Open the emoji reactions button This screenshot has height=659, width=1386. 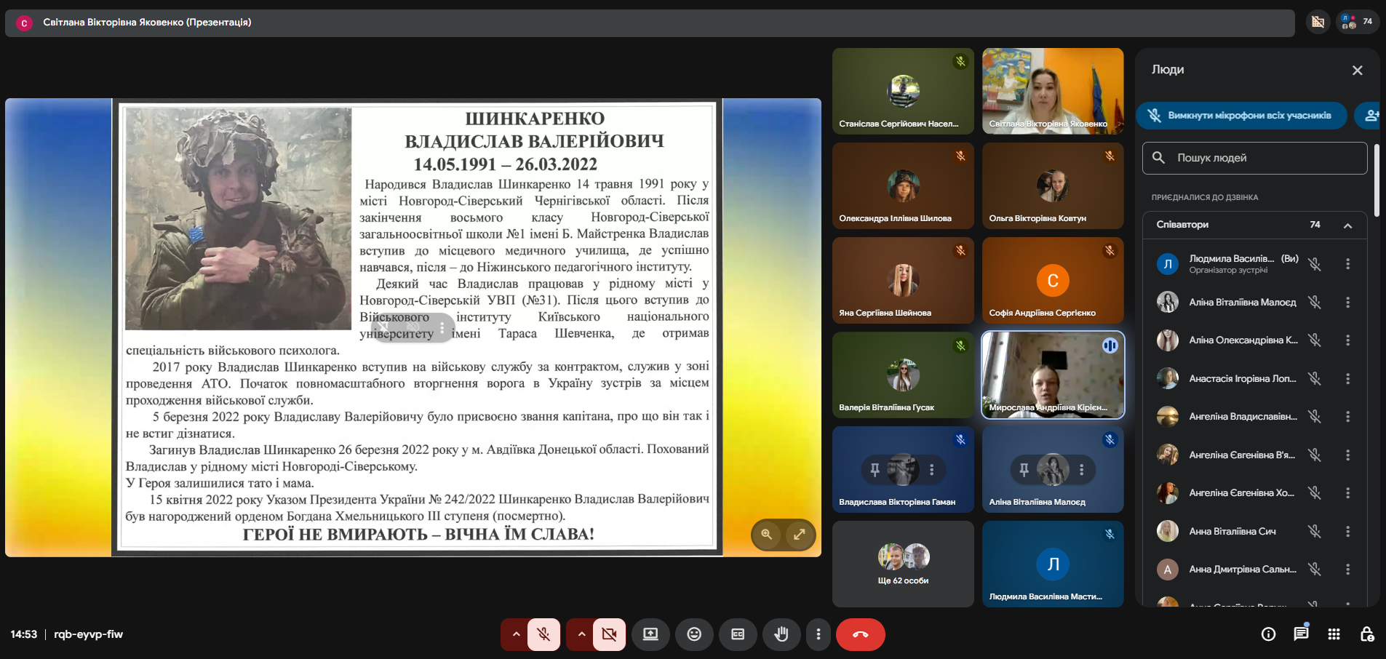[x=694, y=634]
